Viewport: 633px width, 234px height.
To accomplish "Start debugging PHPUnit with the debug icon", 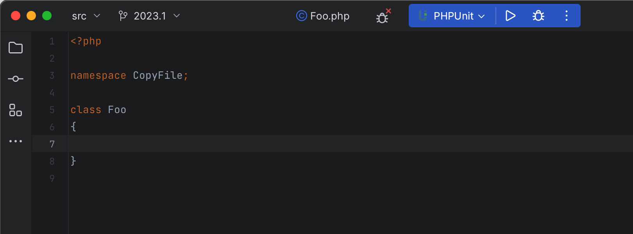I will coord(538,16).
